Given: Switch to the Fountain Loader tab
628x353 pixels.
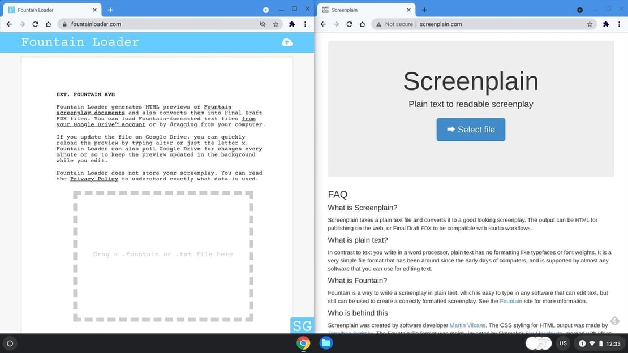Looking at the screenshot, I should [x=51, y=10].
